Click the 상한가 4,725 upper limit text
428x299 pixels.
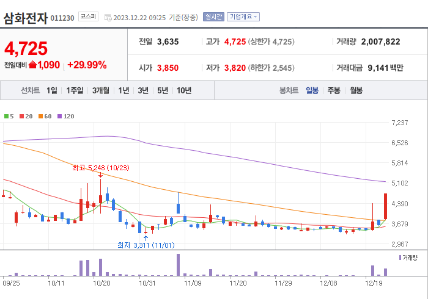(x=271, y=41)
